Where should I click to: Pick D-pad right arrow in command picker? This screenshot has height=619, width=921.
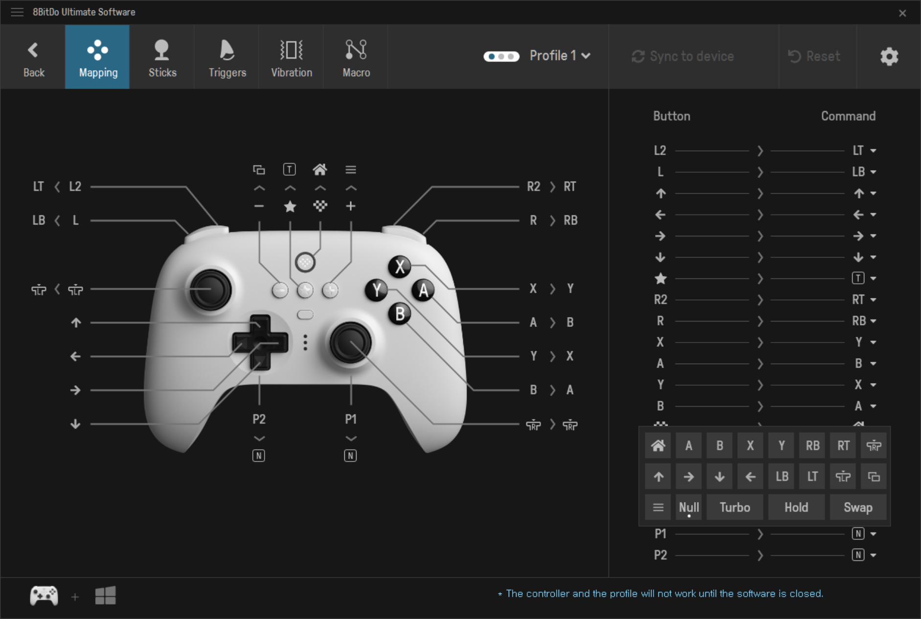coord(689,477)
